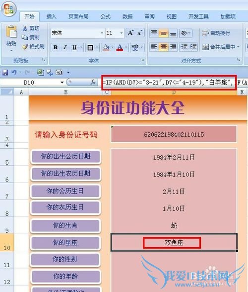Click the Name Box showing D10
248x292 pixels.
click(x=29, y=82)
